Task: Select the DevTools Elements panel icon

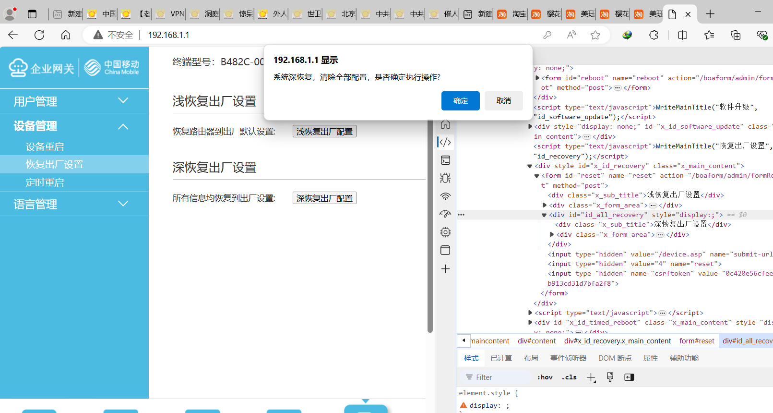Action: click(445, 142)
